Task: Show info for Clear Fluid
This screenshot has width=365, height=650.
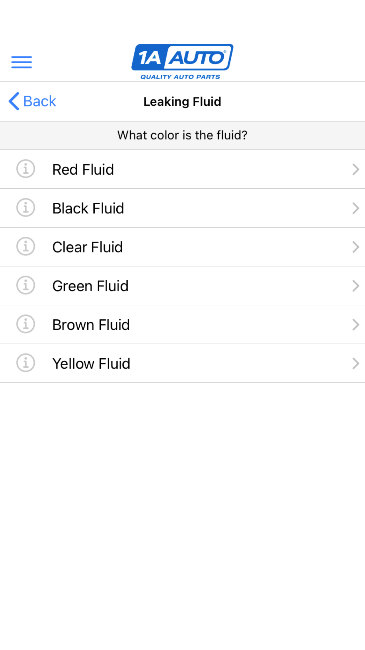Action: tap(26, 247)
